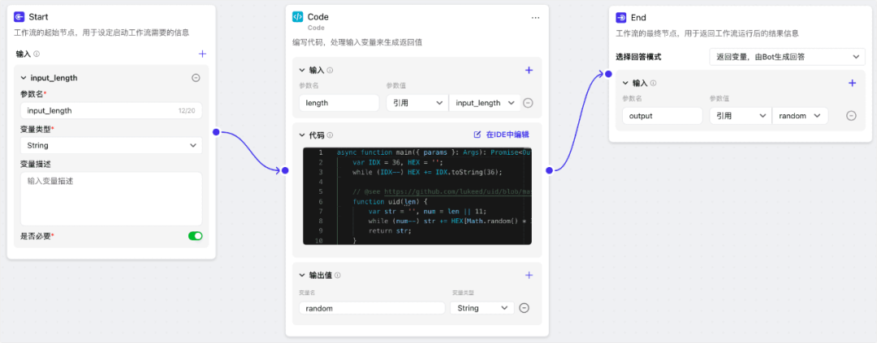Click the length parameter name field

point(339,103)
